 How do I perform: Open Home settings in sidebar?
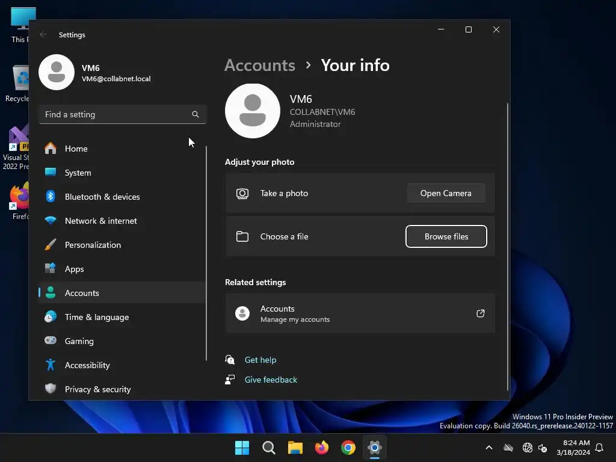[122, 149]
